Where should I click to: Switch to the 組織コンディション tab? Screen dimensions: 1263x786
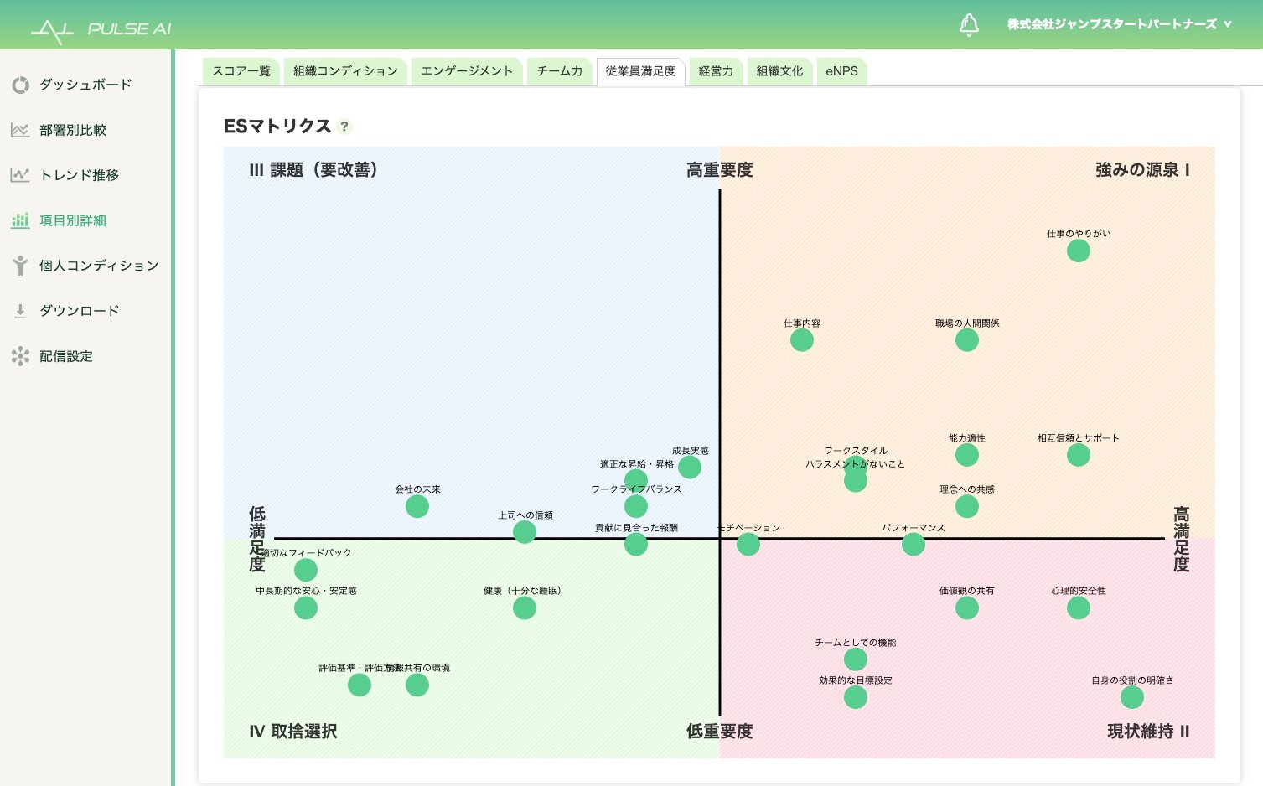(x=345, y=71)
